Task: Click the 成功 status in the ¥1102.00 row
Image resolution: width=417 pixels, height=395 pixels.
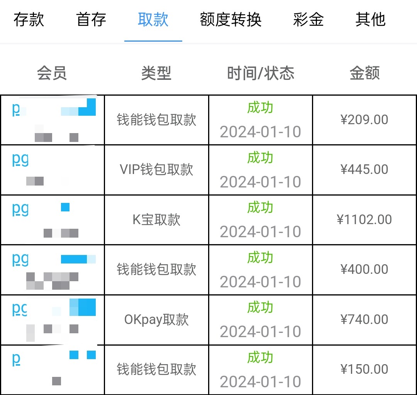Action: (260, 208)
